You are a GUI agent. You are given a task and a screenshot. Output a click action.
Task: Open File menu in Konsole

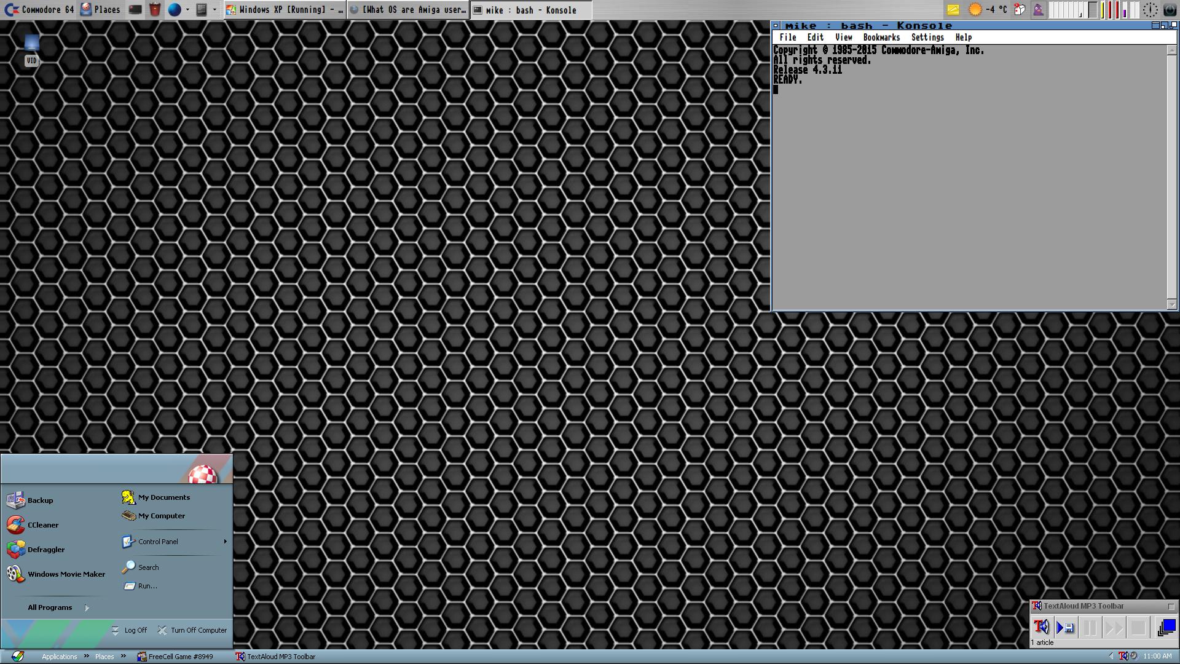point(788,38)
